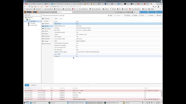Select the RTC start date row
The image size is (186, 104).
pyautogui.click(x=108, y=50)
